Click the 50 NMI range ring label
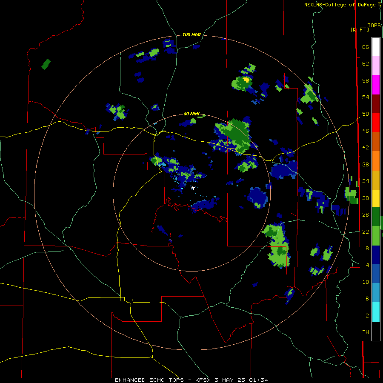Image resolution: width=383 pixels, height=383 pixels. click(191, 114)
